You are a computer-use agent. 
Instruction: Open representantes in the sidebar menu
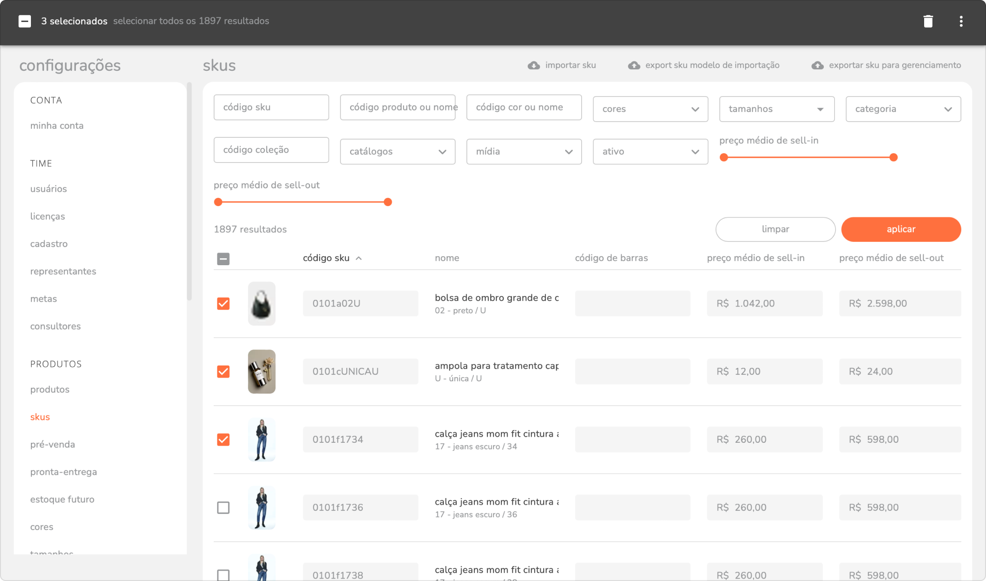(63, 271)
